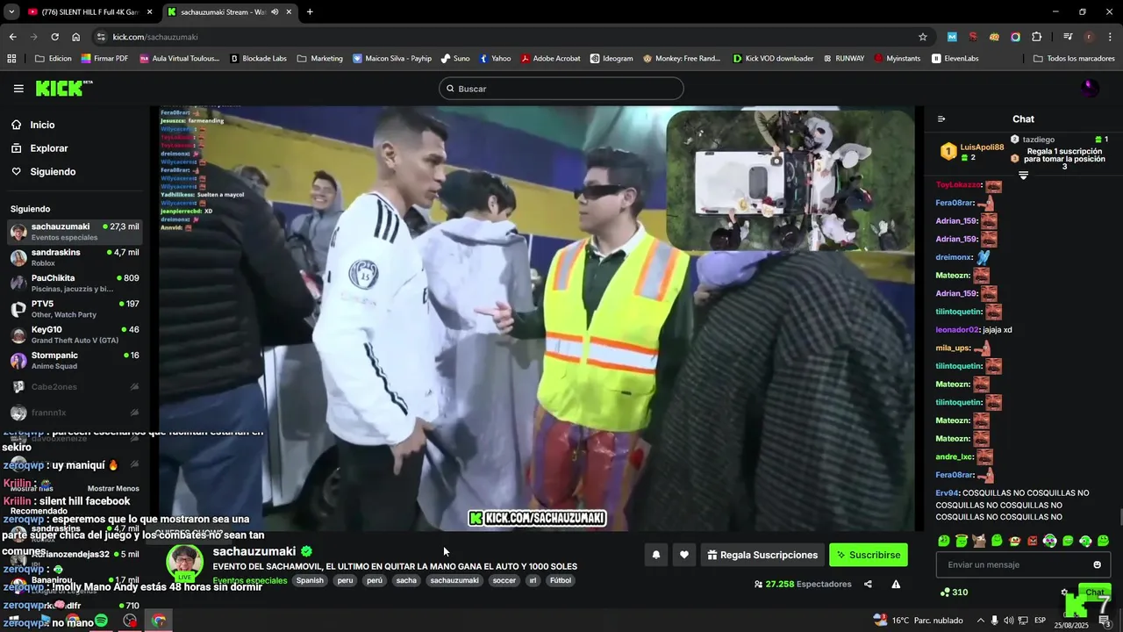Viewport: 1123px width, 632px height.
Task: Open the emoji picker in chat input
Action: click(1097, 564)
